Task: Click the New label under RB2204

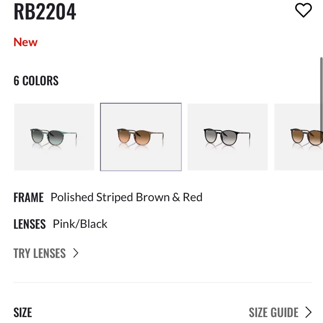Action: (25, 42)
